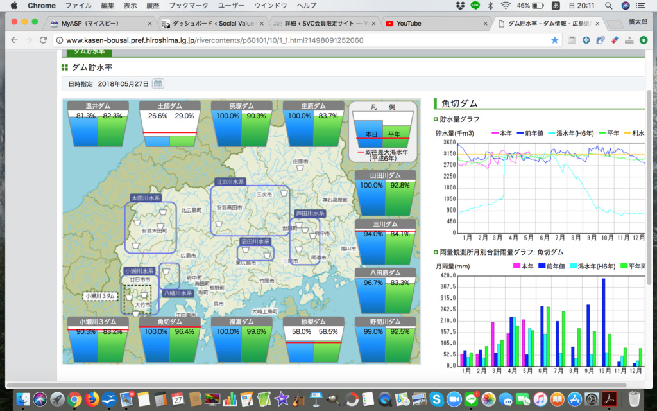Open the Wi-Fi status menu
657x411 pixels.
coord(506,6)
